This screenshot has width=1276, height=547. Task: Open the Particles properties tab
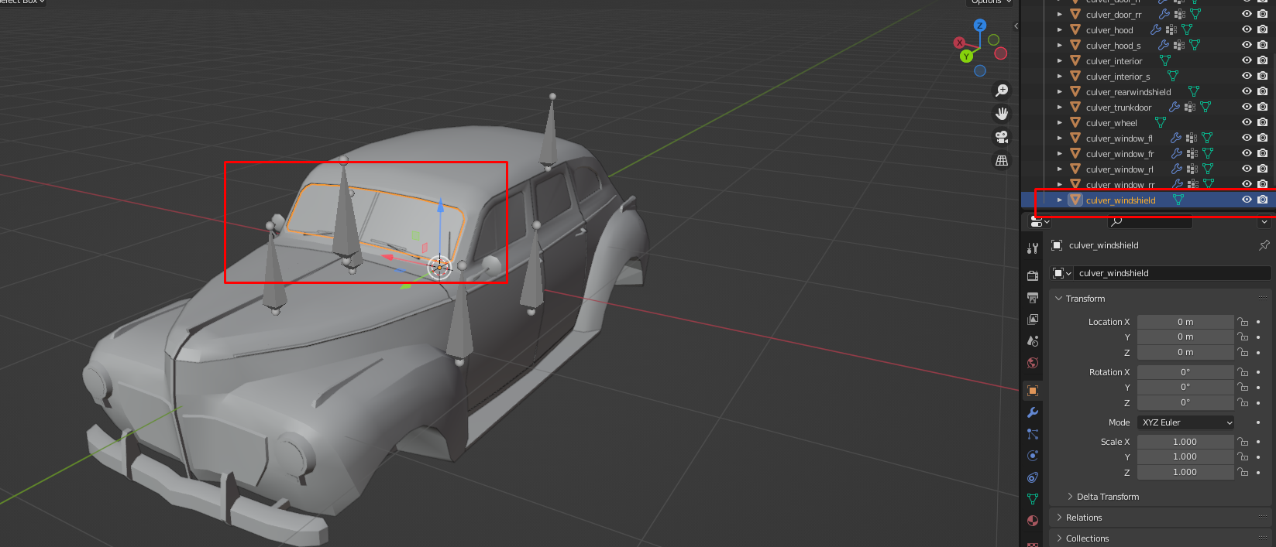(1033, 434)
